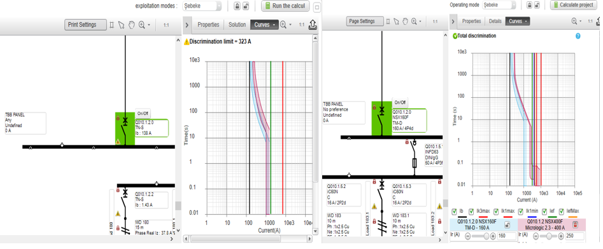This screenshot has width=603, height=249.
Task: Select green Q010.1.2.0 NSX160F breaker in right diagram
Action: click(x=381, y=118)
